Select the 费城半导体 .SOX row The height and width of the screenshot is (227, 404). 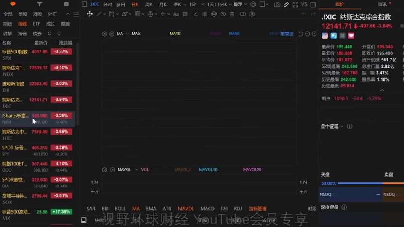coord(37,199)
